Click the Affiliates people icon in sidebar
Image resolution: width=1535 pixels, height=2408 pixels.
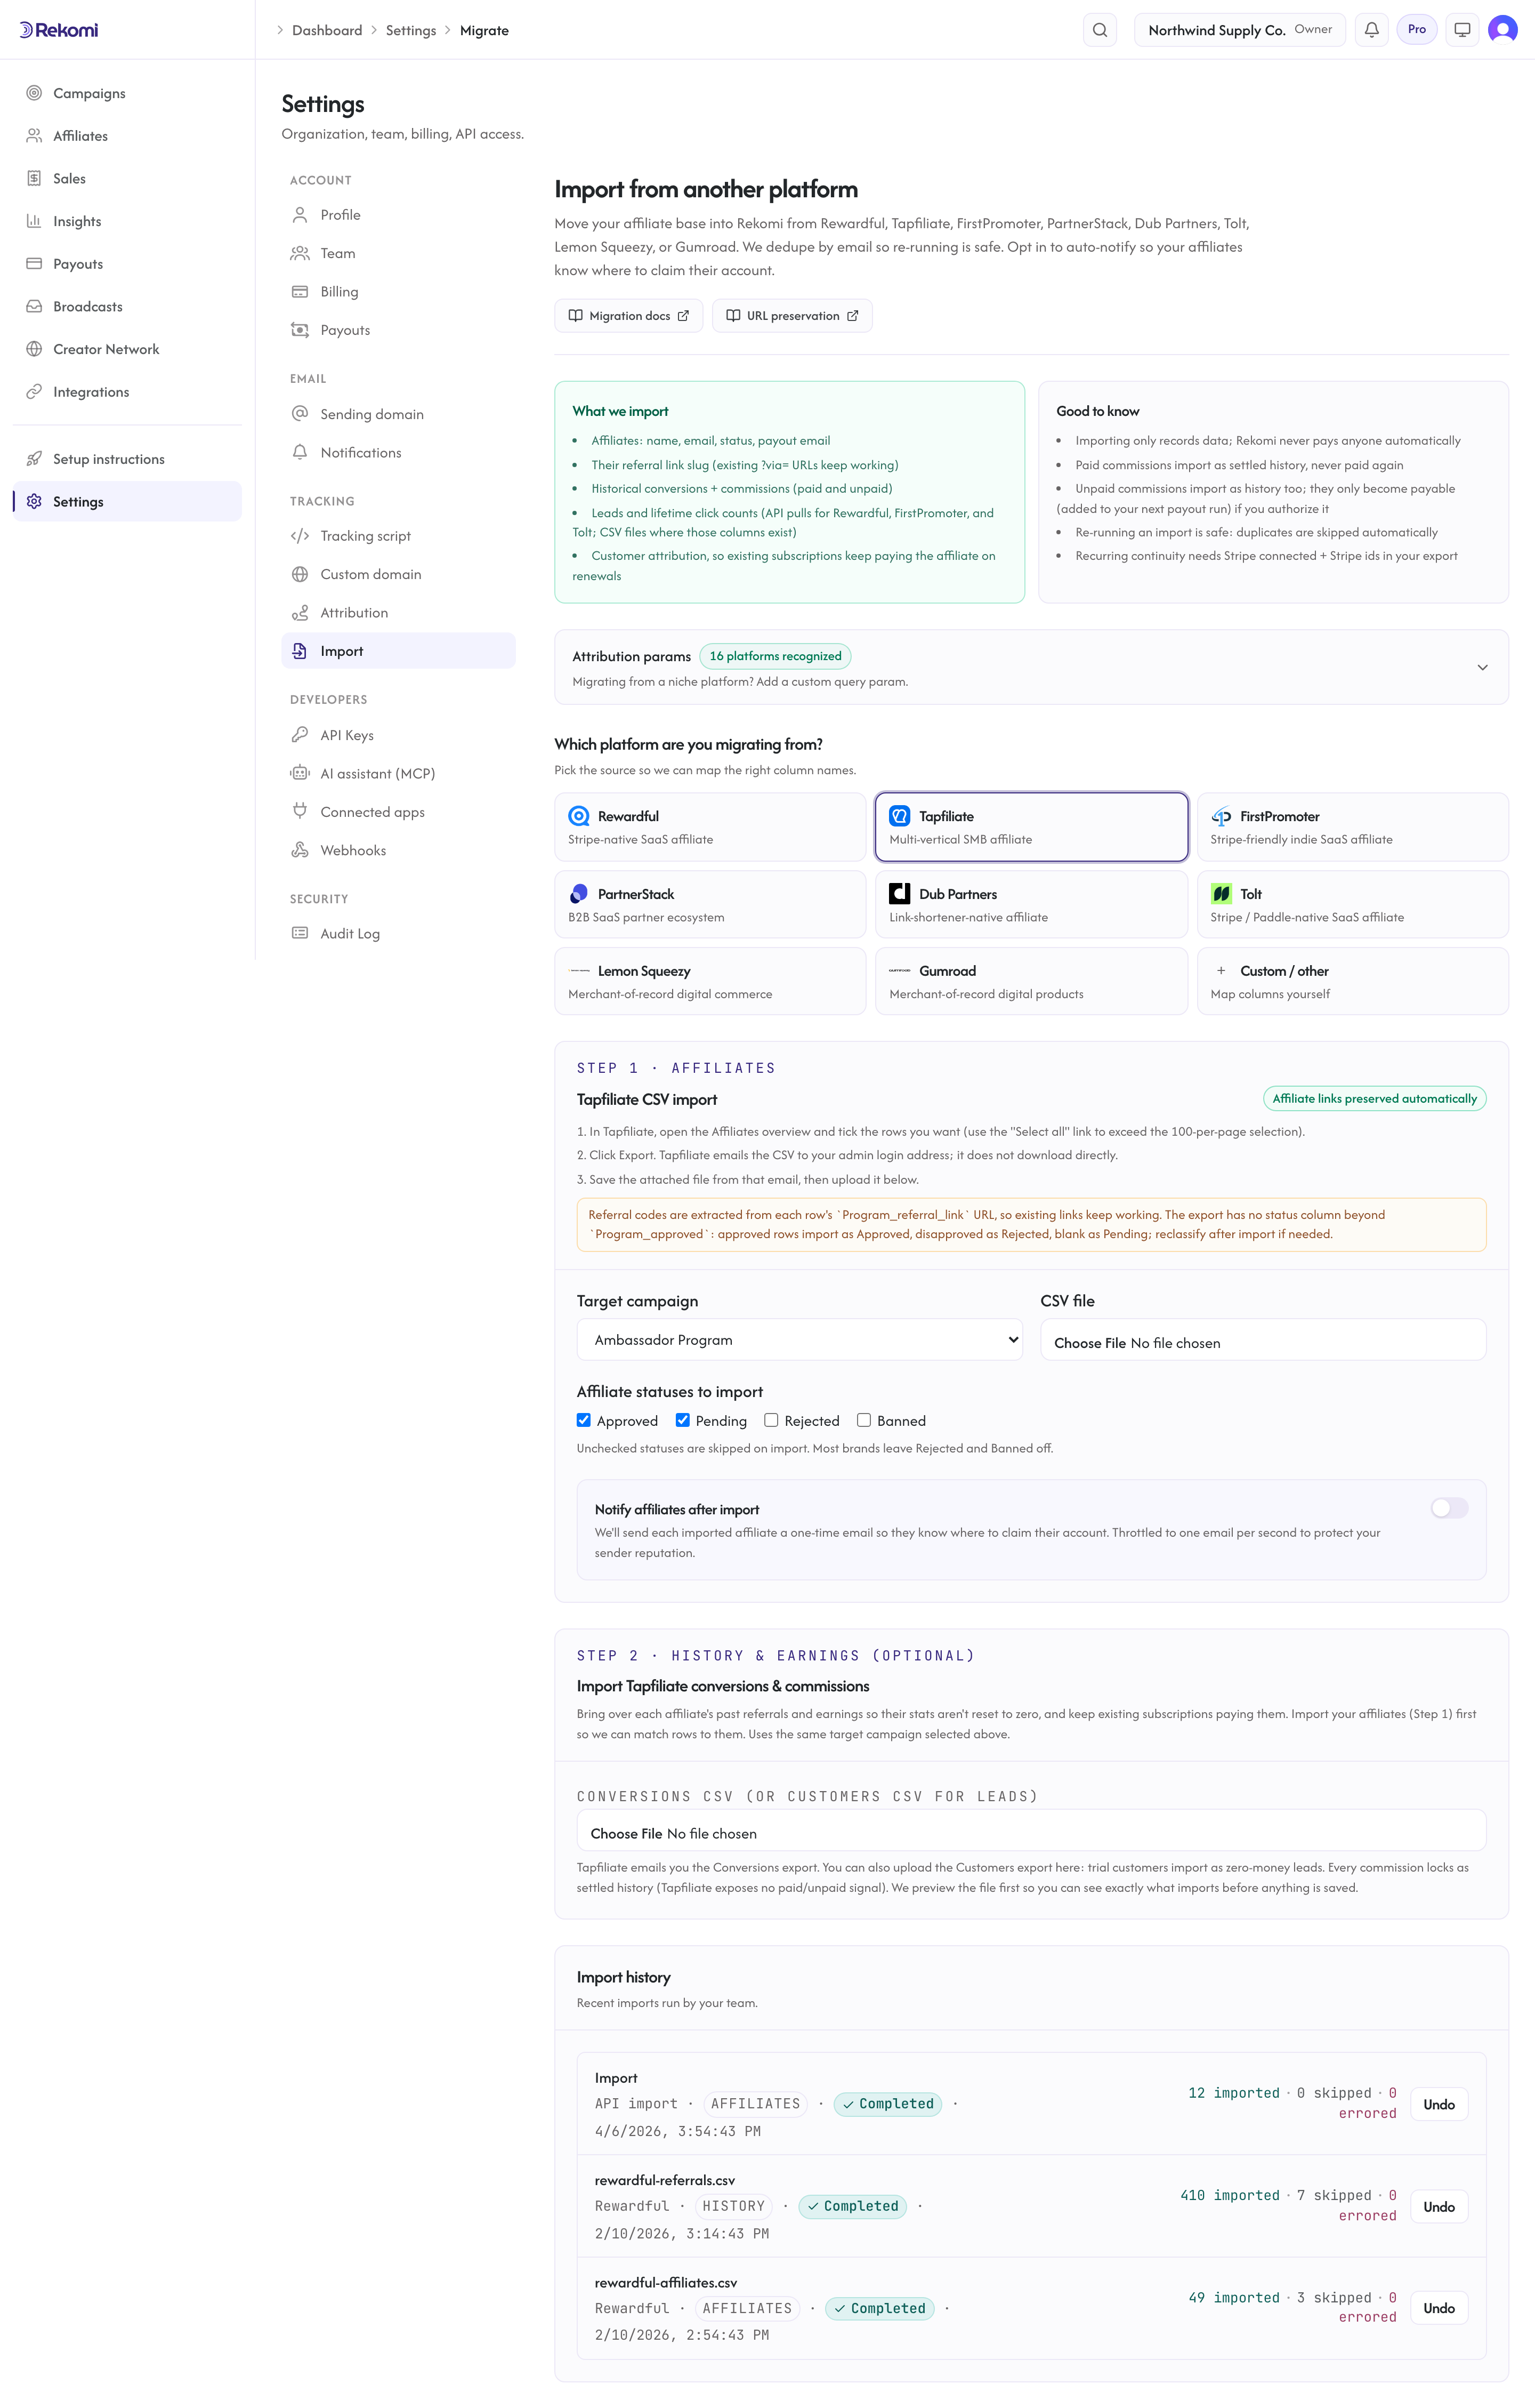(x=34, y=136)
